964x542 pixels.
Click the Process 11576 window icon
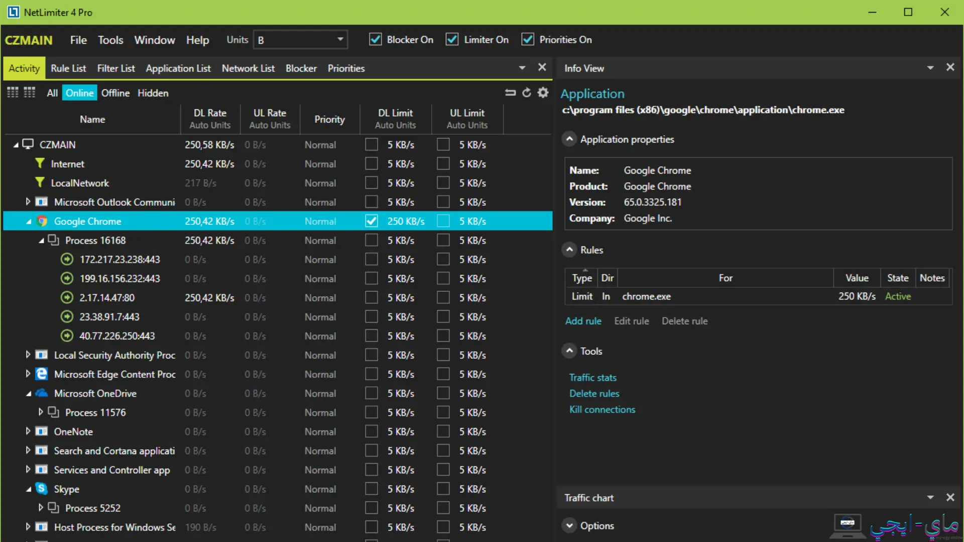[x=53, y=412]
